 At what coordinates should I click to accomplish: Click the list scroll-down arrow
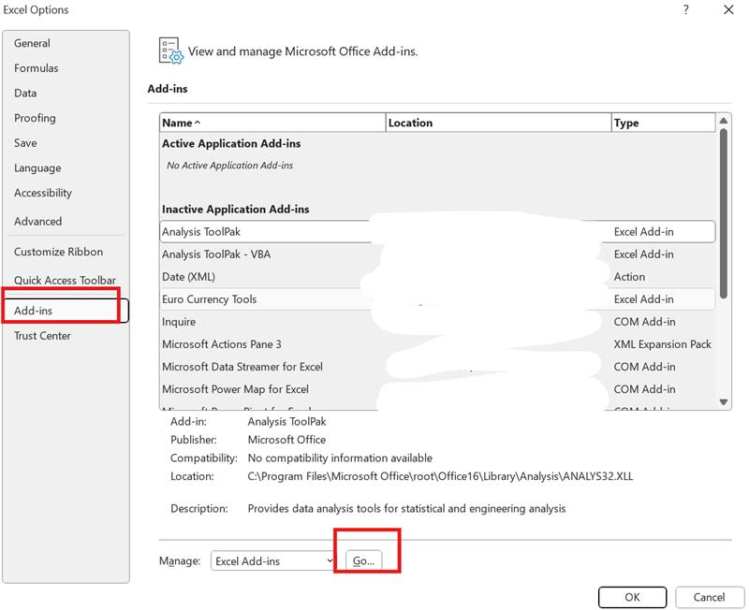[723, 402]
